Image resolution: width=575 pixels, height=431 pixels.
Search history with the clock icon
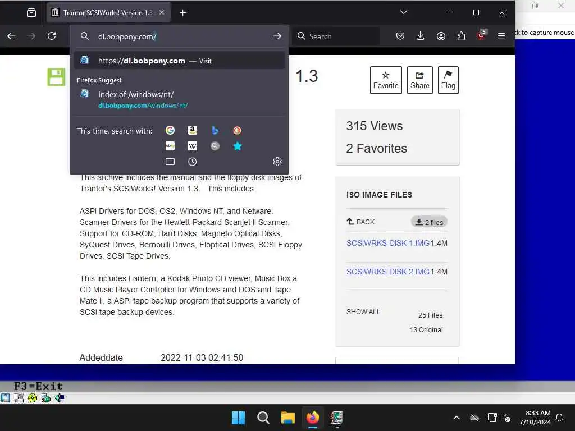tap(192, 162)
